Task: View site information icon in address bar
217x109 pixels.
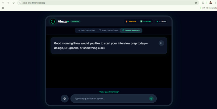Action: tap(20, 3)
